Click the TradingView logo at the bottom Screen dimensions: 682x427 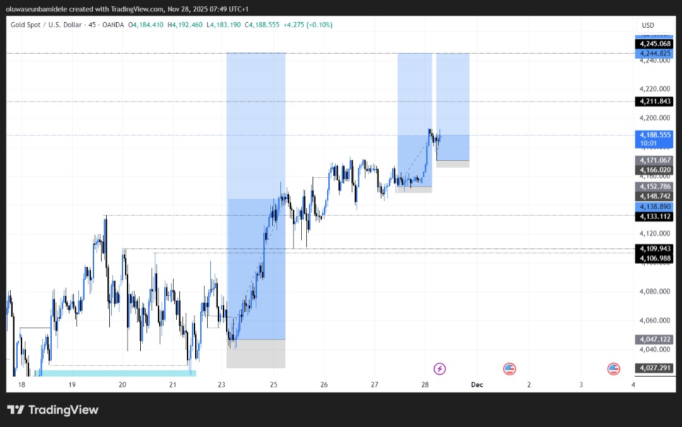[52, 409]
